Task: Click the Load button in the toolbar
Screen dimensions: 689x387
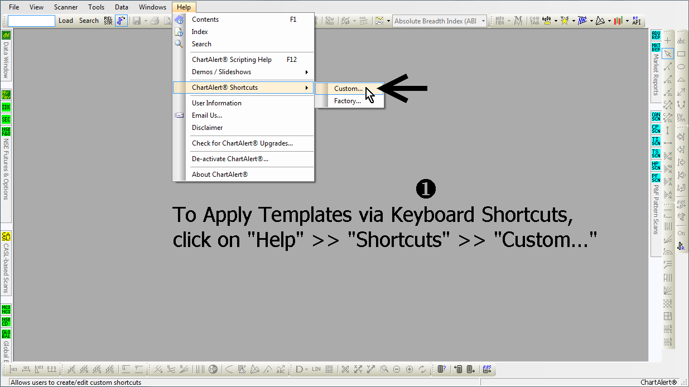Action: [66, 21]
